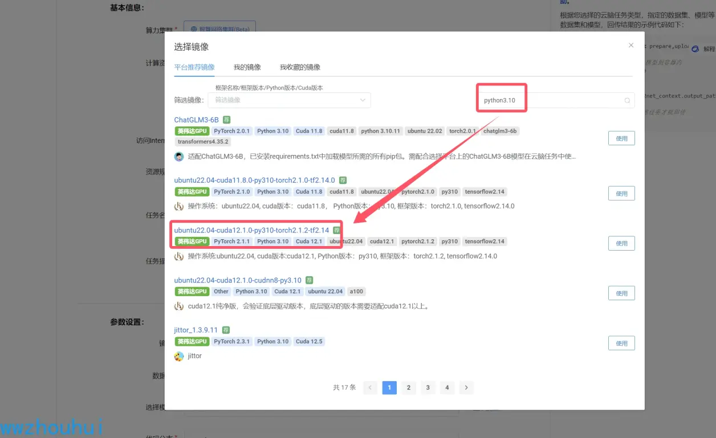Open ubuntu22.04-cuda12.1.0-py310-torch2.1.2-tf2.14 link
716x438 pixels.
click(x=251, y=230)
